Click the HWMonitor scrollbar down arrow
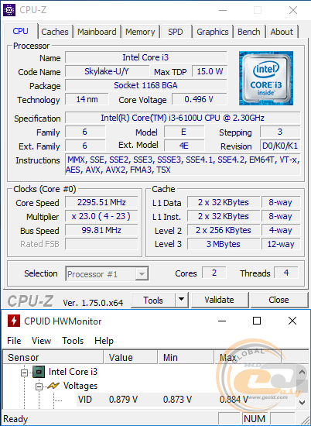 click(x=302, y=402)
